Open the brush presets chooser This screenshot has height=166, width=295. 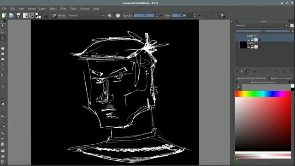click(x=54, y=16)
